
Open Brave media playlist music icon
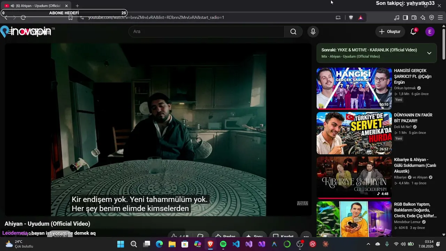[x=397, y=17]
